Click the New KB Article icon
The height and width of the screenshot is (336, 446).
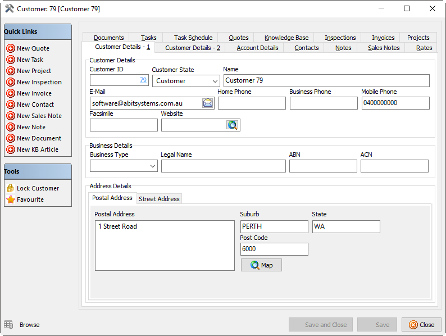(10, 149)
